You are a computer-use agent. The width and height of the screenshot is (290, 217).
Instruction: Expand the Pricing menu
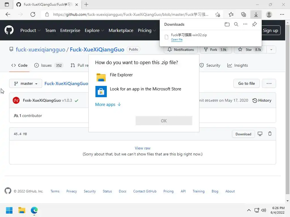147,31
